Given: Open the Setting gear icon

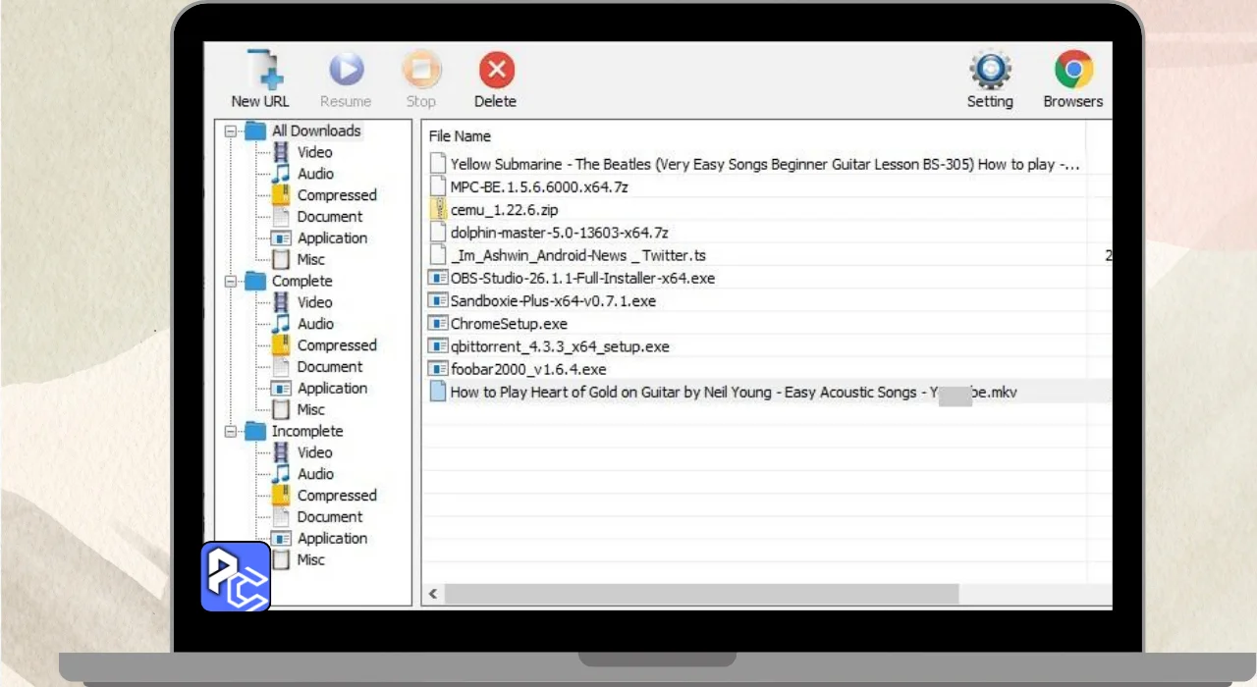Looking at the screenshot, I should click(990, 70).
